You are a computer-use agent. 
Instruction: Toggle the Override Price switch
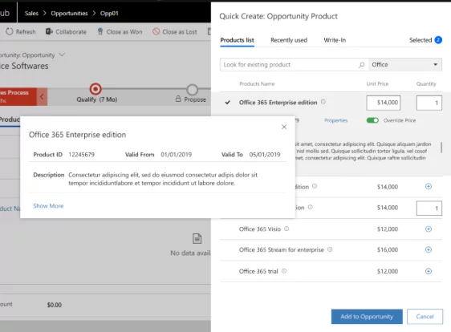(372, 120)
